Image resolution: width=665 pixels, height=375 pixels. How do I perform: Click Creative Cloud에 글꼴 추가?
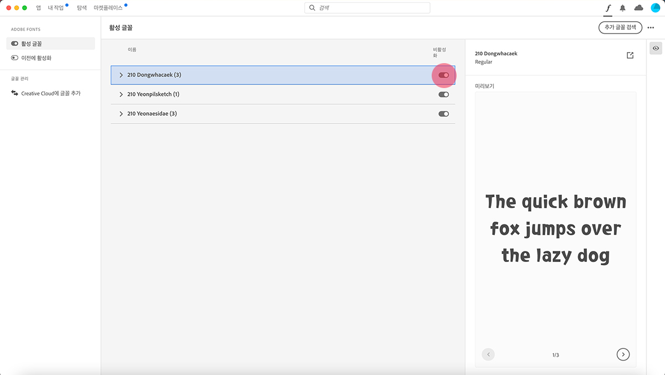pyautogui.click(x=51, y=93)
